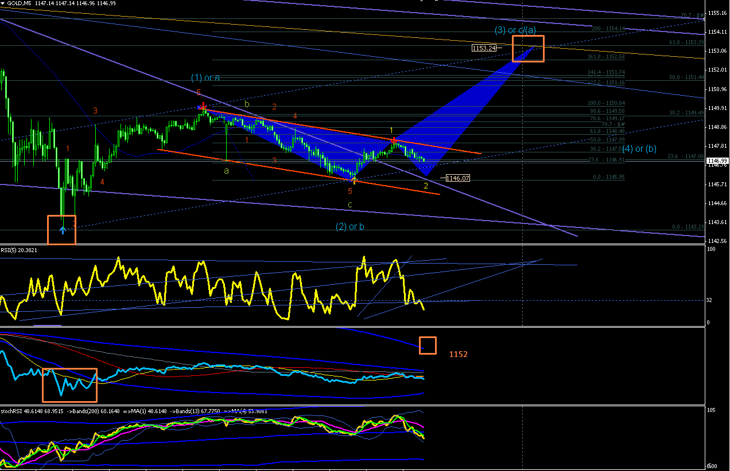Click the '0.0 - 1143.19' Fibonacci level label
This screenshot has width=730, height=471.
(x=688, y=227)
